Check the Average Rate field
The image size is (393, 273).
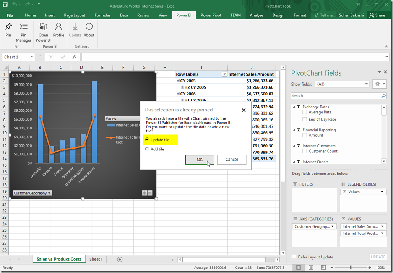(305, 112)
